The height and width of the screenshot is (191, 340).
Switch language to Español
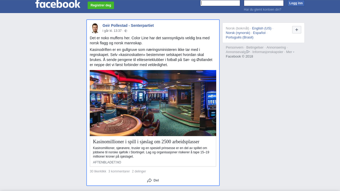pos(259,33)
